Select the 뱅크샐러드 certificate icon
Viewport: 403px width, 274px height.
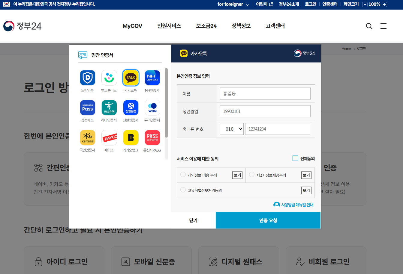109,78
